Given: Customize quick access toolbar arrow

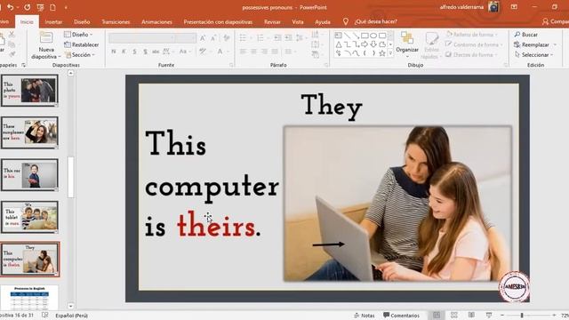Looking at the screenshot, I should point(66,7).
